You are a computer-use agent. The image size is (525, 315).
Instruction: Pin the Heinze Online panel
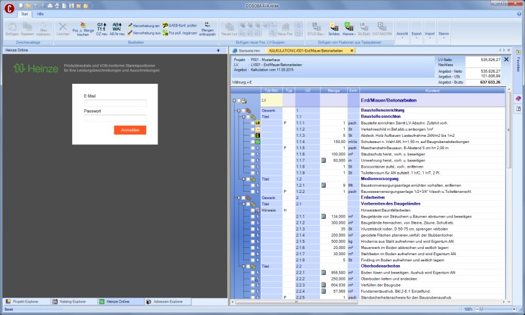click(x=218, y=51)
